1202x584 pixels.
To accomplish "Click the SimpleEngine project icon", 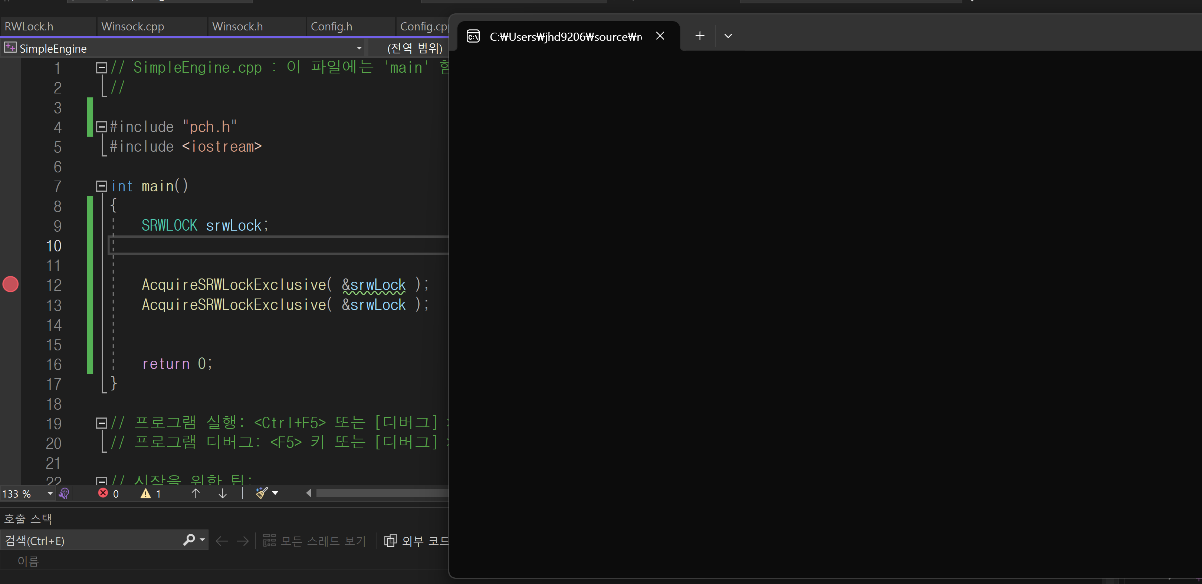I will 10,47.
